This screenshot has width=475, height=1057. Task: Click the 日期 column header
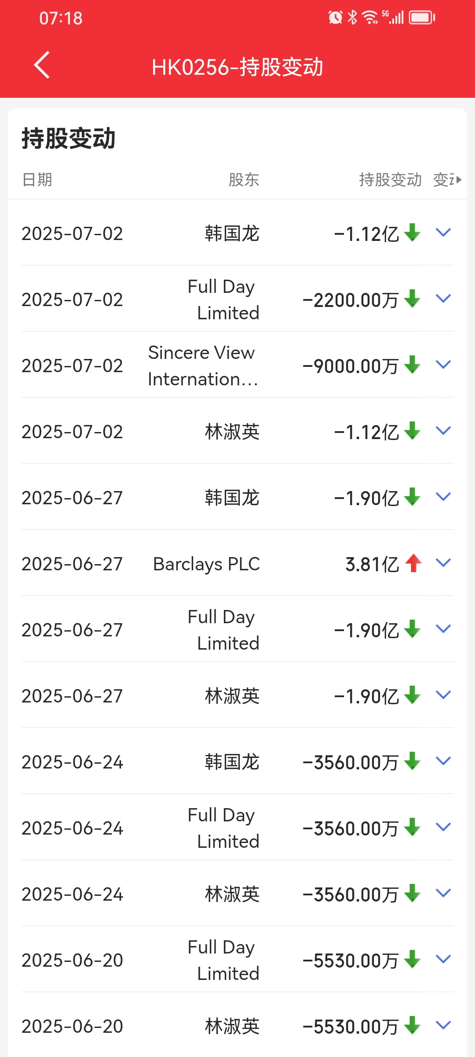click(37, 180)
